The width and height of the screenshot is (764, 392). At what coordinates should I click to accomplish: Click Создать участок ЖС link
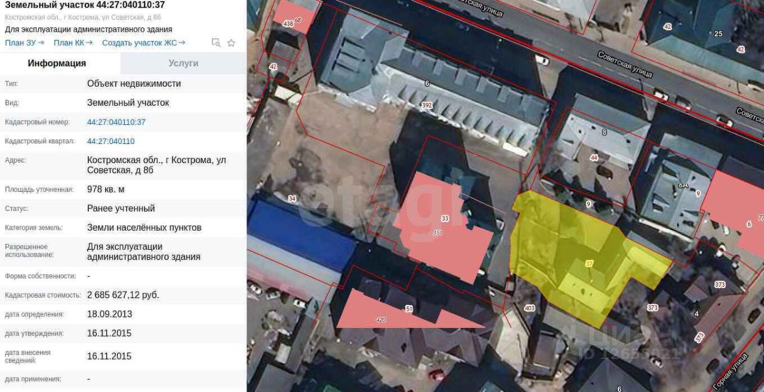pyautogui.click(x=143, y=42)
